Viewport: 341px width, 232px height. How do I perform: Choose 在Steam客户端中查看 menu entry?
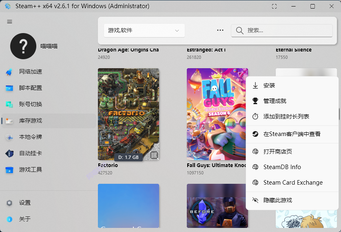292,134
